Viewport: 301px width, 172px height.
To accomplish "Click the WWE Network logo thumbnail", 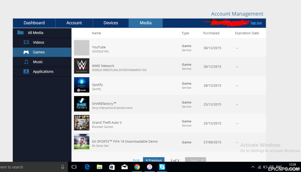I will click(x=82, y=66).
